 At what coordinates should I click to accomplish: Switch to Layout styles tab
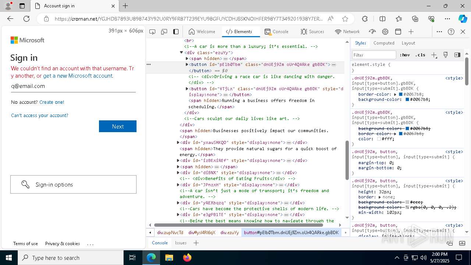pyautogui.click(x=408, y=43)
